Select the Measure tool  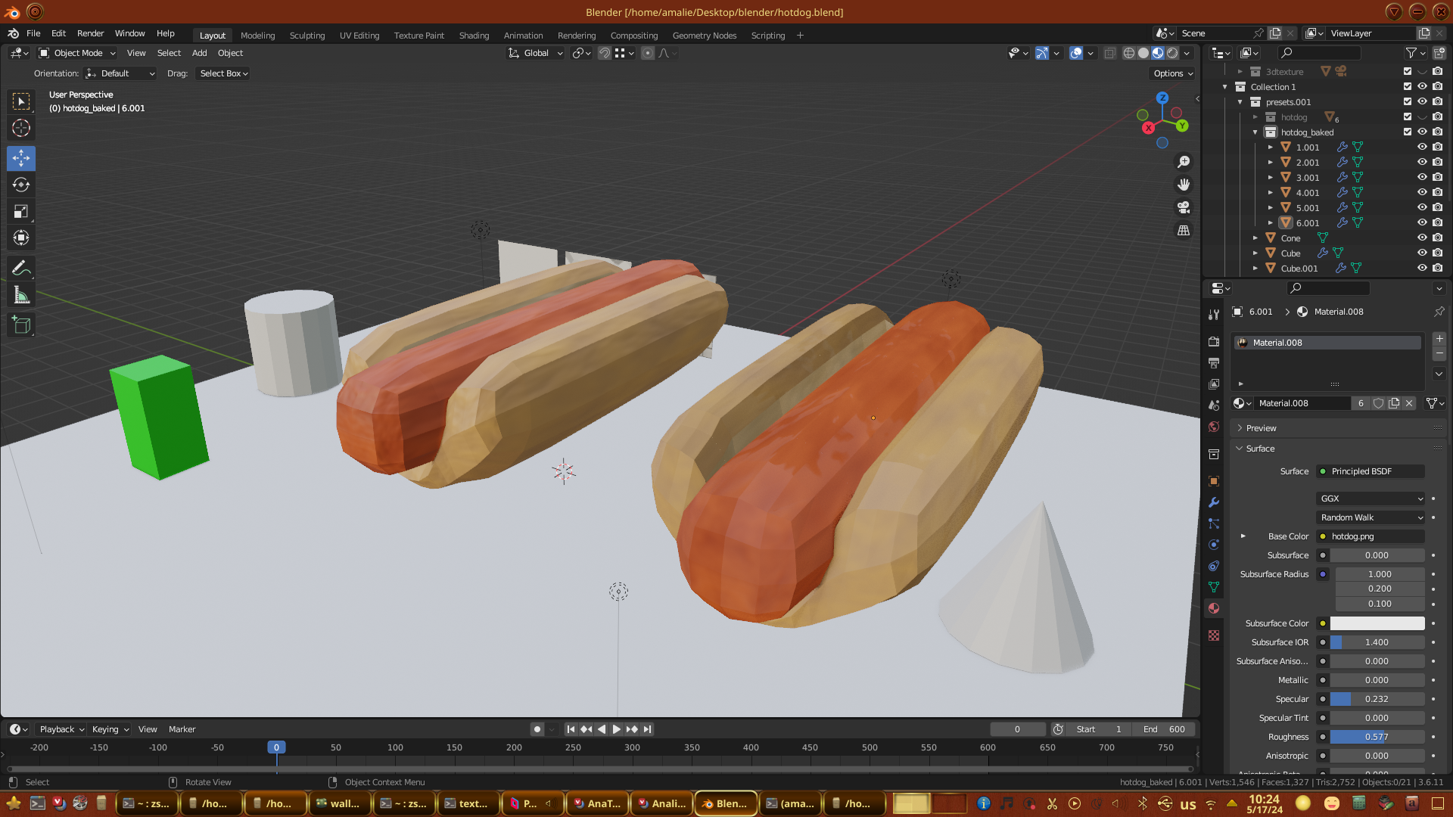point(21,296)
